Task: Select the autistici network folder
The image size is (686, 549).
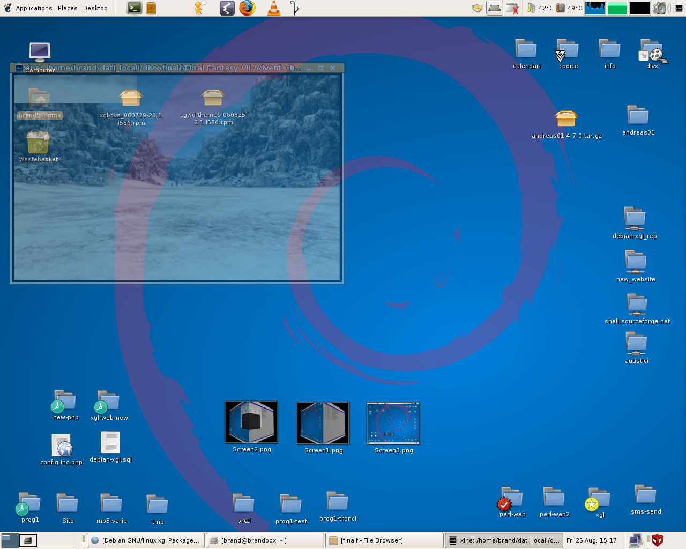Action: pyautogui.click(x=636, y=348)
